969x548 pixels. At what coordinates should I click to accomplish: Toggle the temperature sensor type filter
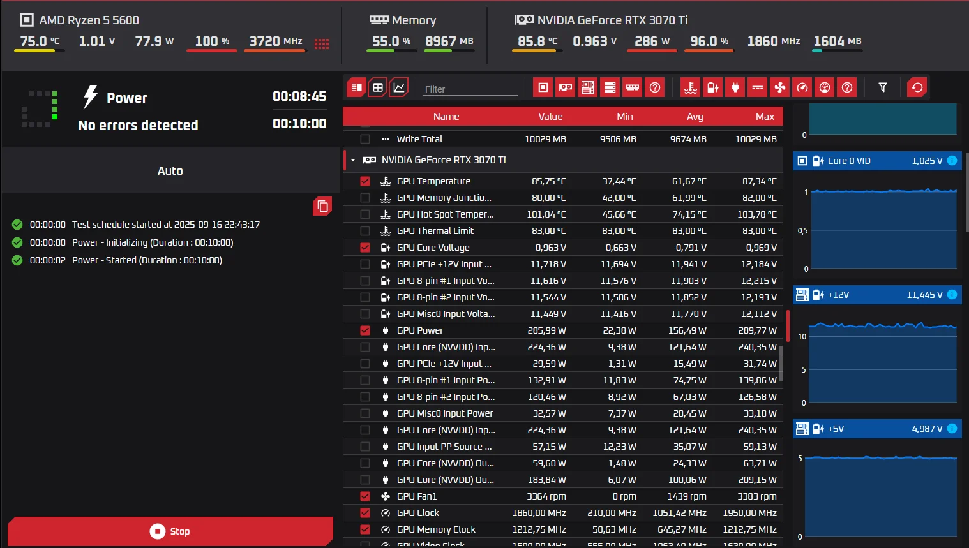tap(691, 87)
